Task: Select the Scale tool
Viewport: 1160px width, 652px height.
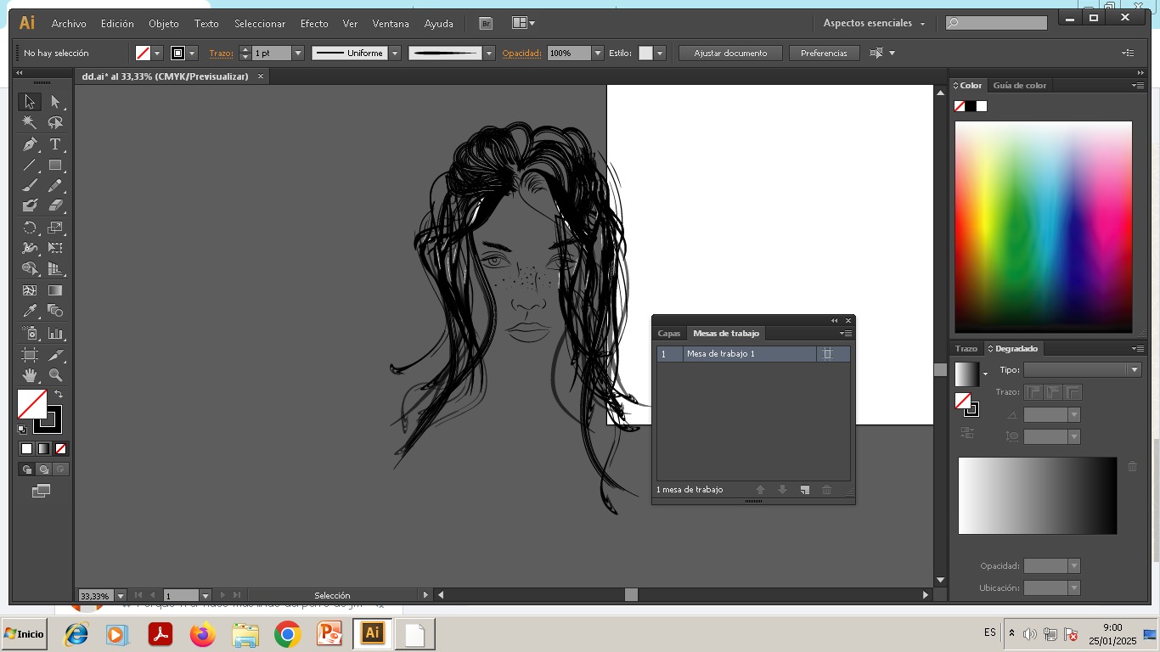Action: pyautogui.click(x=55, y=228)
